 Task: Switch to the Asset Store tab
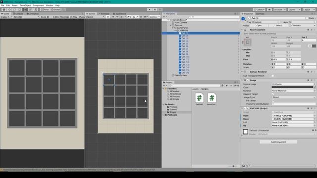point(119,14)
